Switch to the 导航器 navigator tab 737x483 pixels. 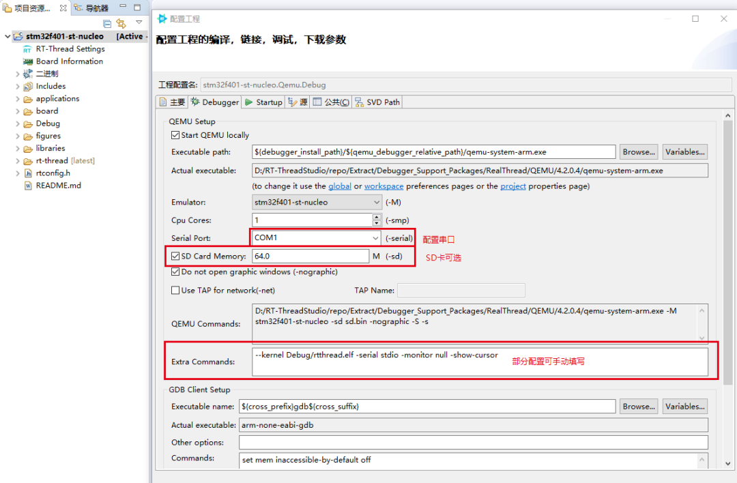[91, 8]
